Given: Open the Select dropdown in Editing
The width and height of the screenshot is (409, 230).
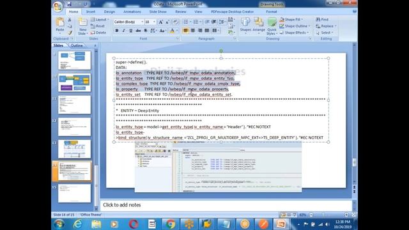Looking at the screenshot, I should (x=325, y=33).
